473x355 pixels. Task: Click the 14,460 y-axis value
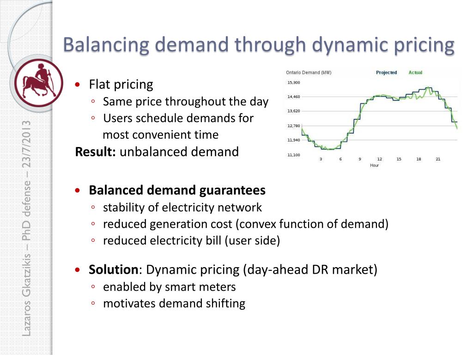click(x=293, y=97)
